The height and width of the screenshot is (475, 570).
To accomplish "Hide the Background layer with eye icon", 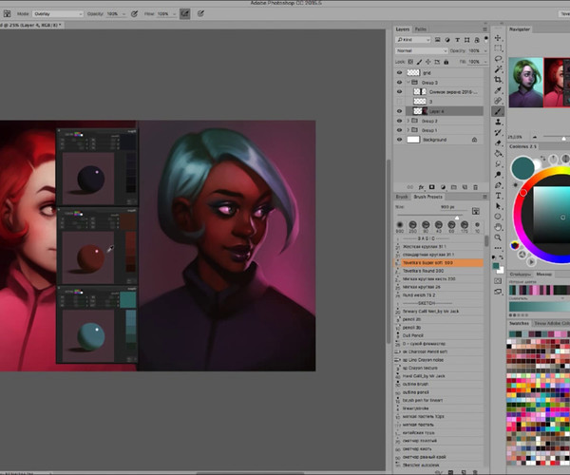I will pyautogui.click(x=398, y=140).
